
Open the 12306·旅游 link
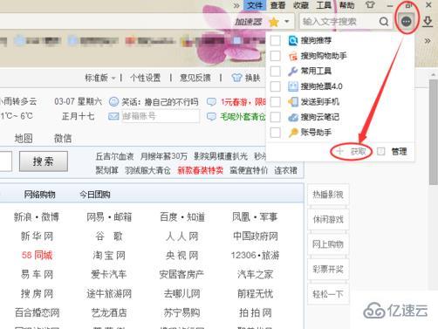click(x=255, y=255)
